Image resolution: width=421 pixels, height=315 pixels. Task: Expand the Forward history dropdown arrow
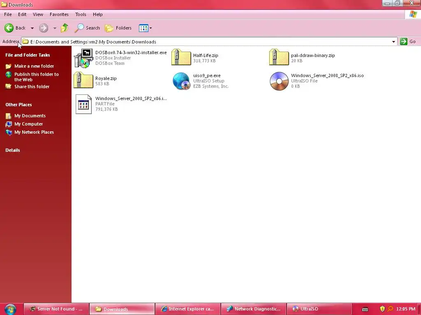(55, 28)
